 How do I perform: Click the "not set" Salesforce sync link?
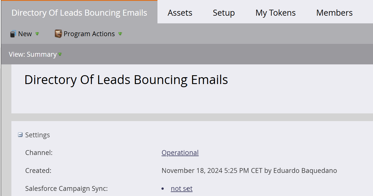tap(182, 189)
